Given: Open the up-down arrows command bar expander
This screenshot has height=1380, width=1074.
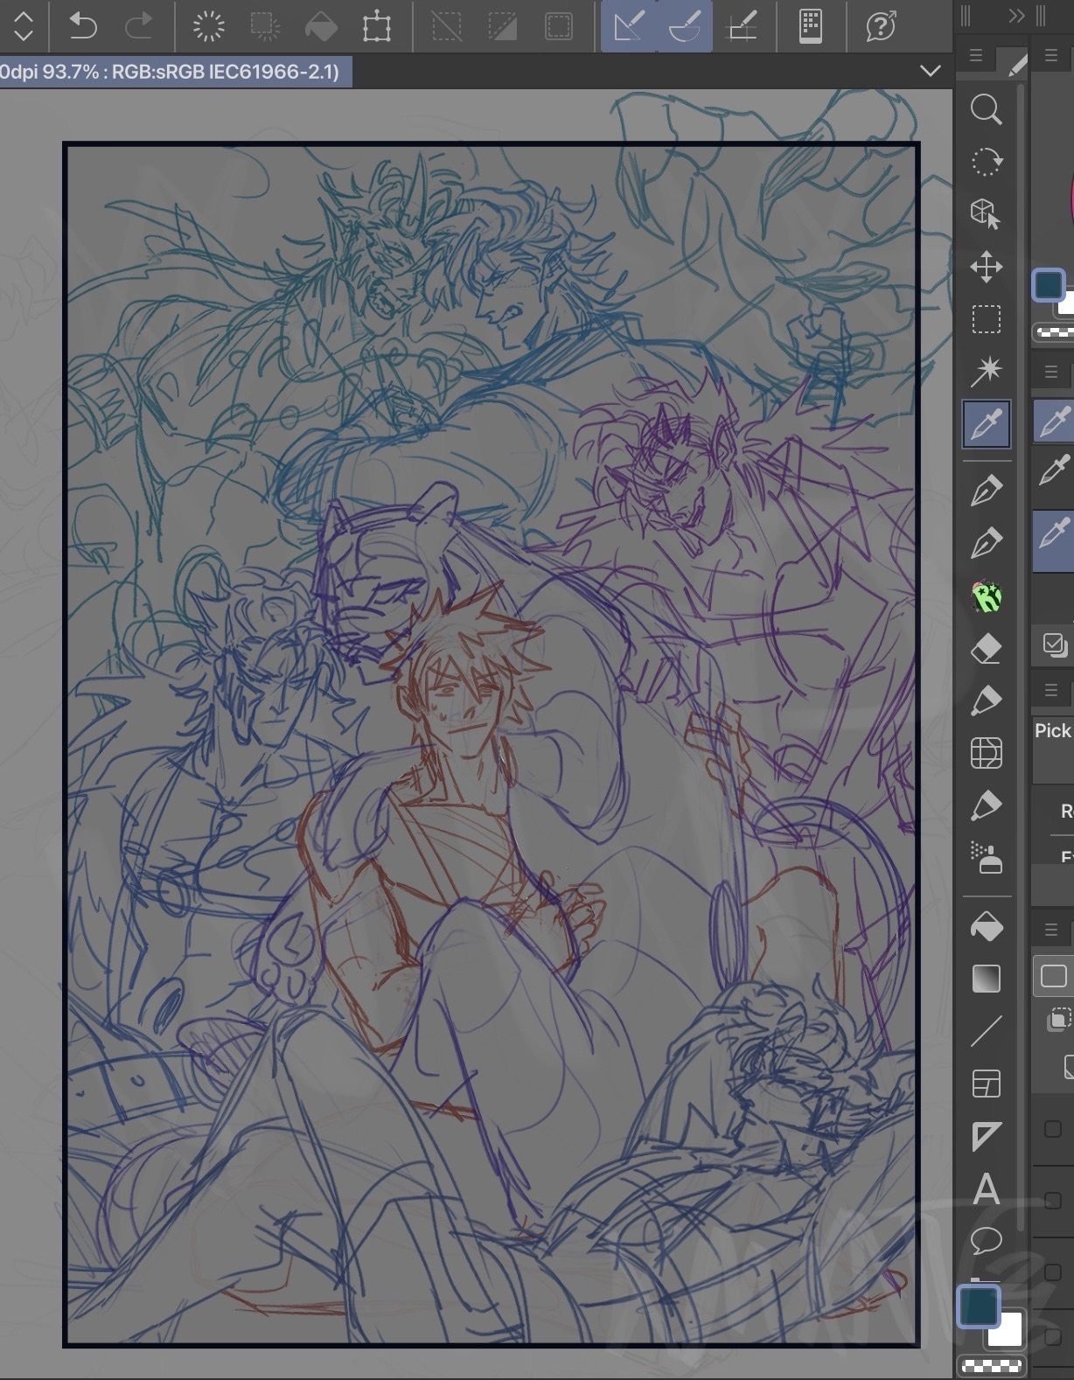Looking at the screenshot, I should pos(23,26).
